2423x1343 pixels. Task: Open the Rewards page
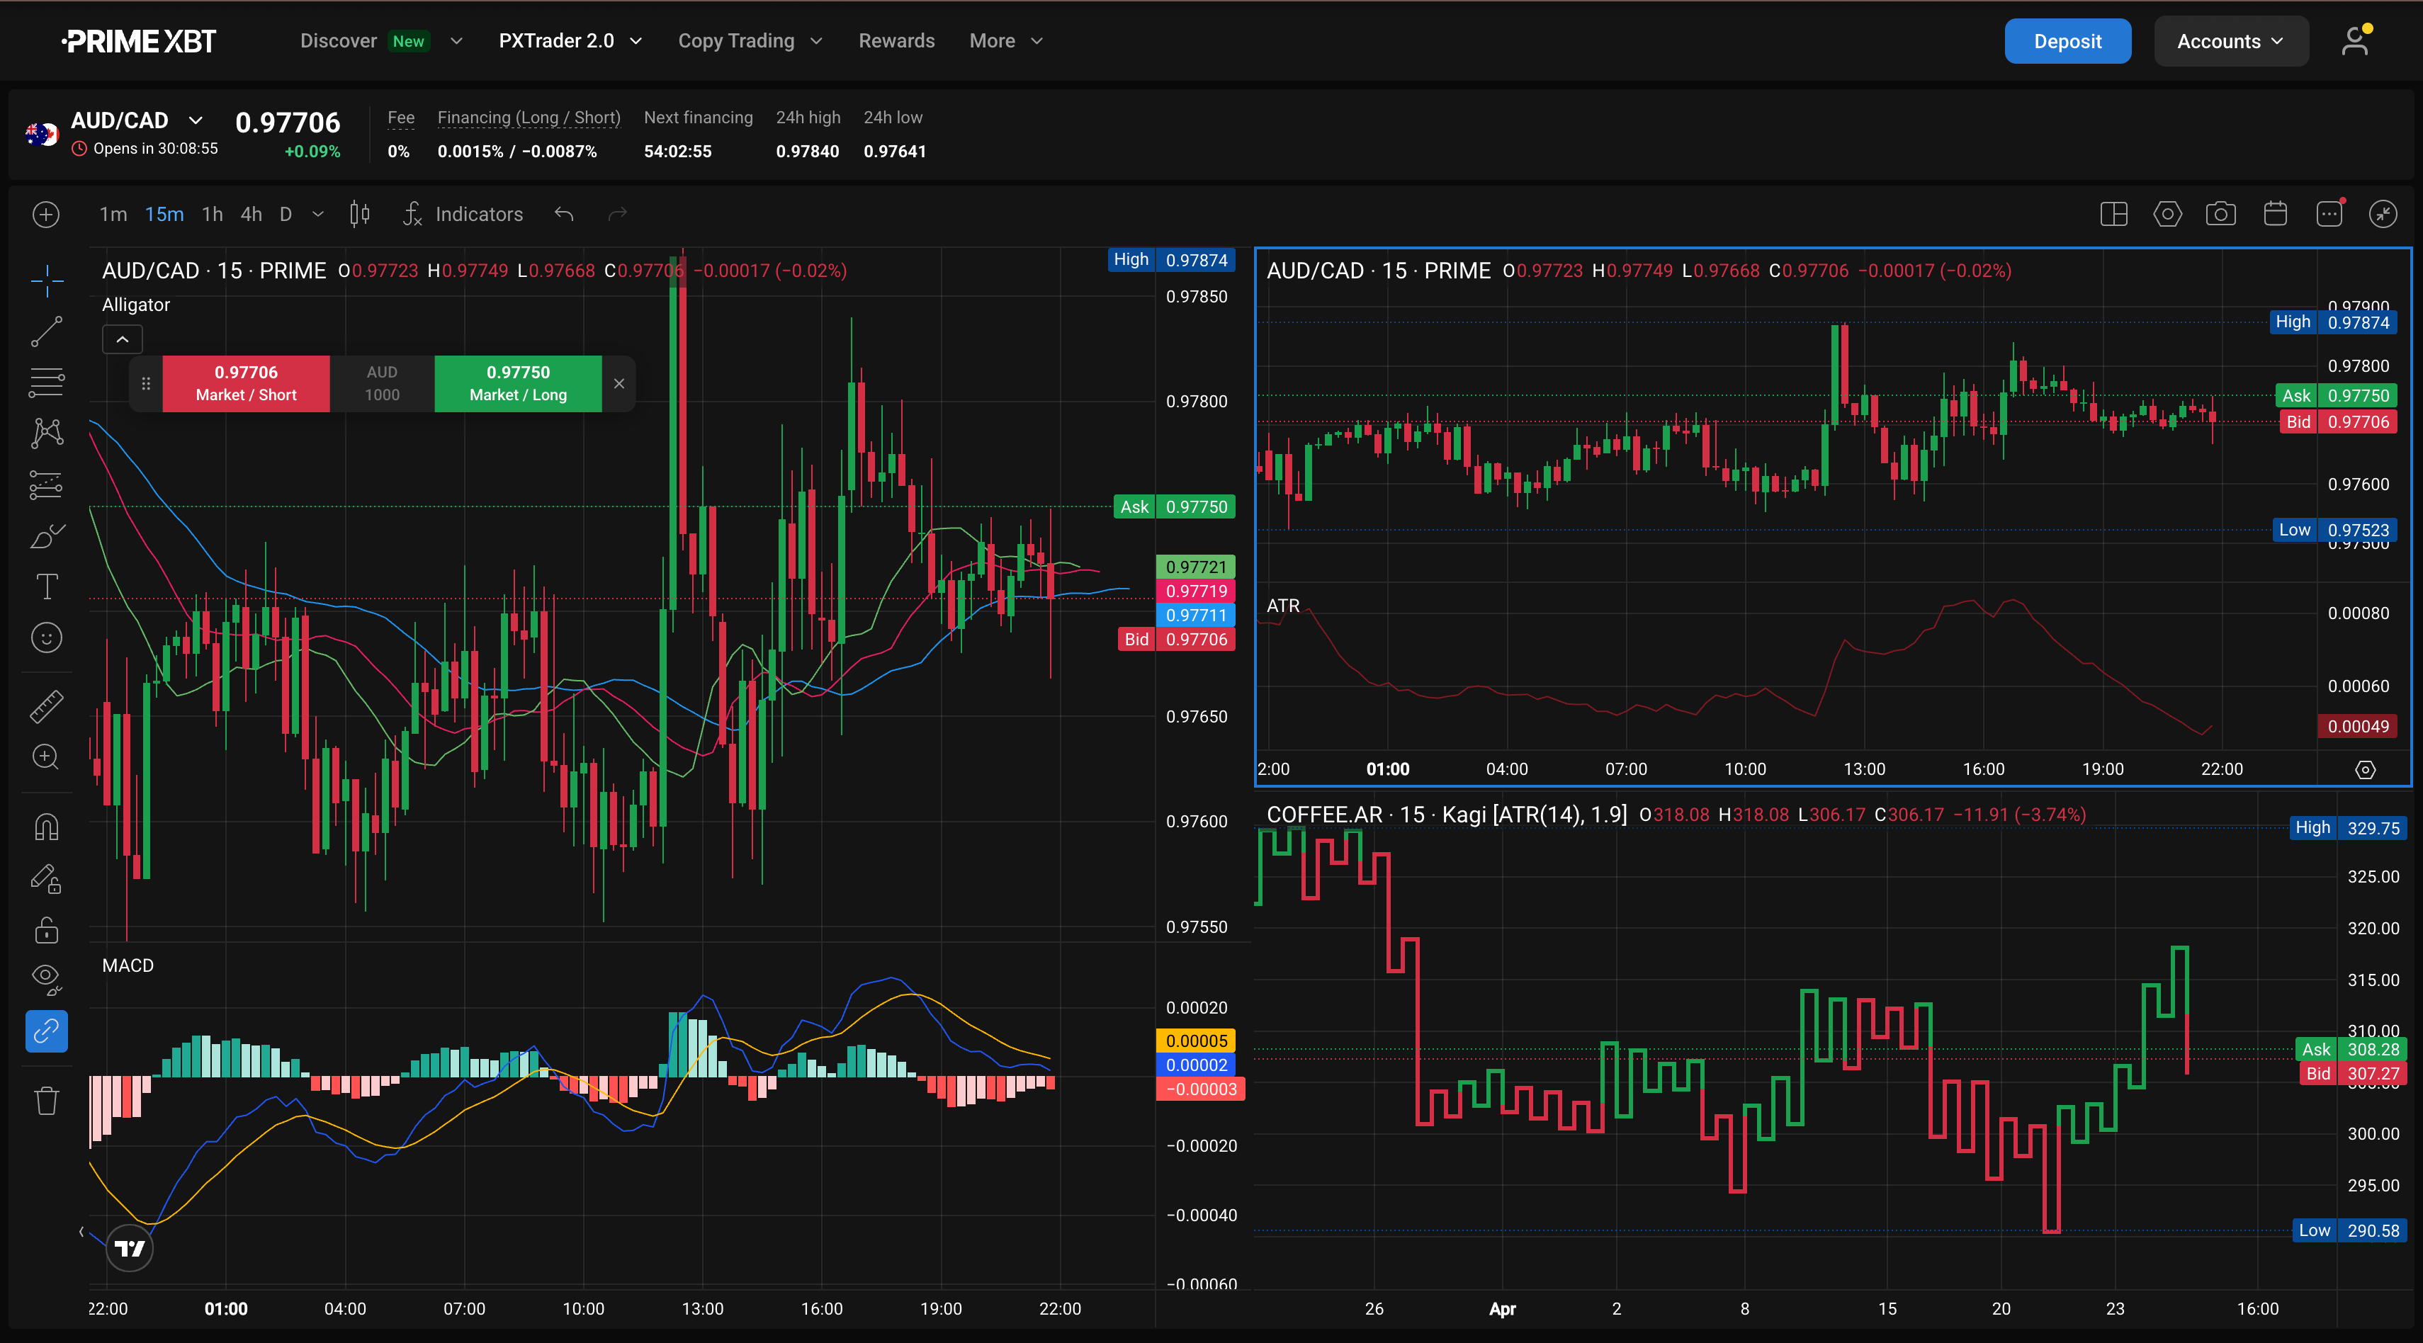tap(896, 40)
